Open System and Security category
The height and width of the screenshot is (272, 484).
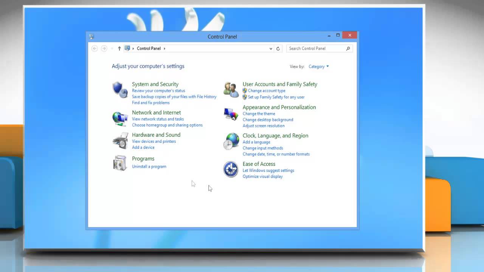pyautogui.click(x=155, y=84)
